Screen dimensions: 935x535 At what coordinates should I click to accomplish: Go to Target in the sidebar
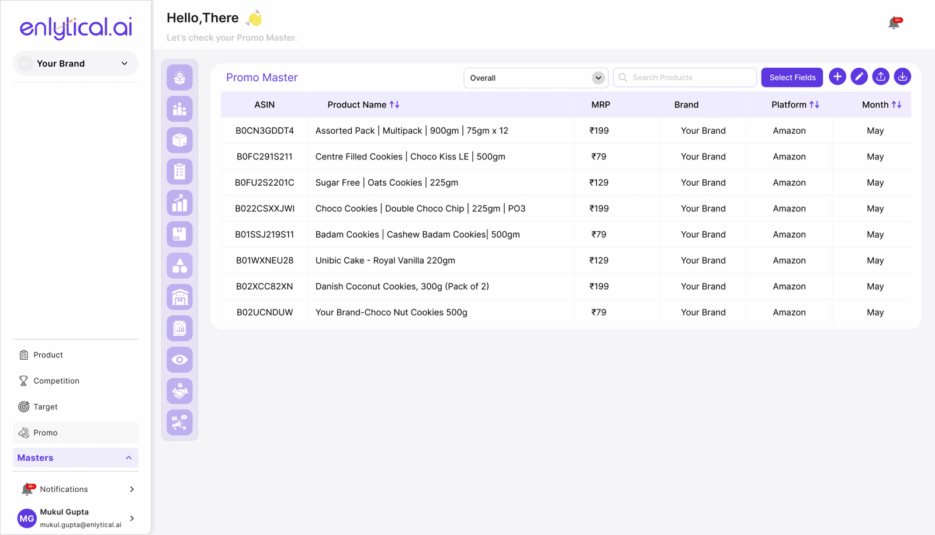45,407
